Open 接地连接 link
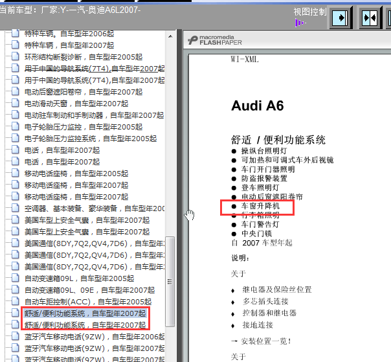Screen dimensions: 391x362 (258, 325)
